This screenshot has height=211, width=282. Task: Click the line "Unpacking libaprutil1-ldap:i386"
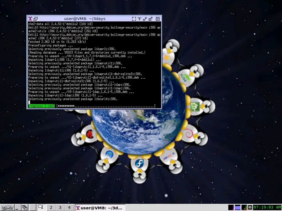(x=65, y=95)
